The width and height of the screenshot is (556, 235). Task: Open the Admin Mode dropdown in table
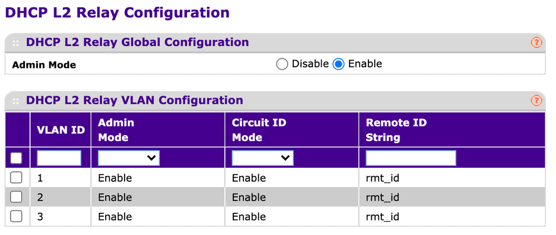tap(129, 158)
